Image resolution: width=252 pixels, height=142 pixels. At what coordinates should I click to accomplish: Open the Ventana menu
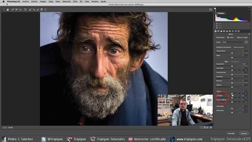[x=95, y=2]
